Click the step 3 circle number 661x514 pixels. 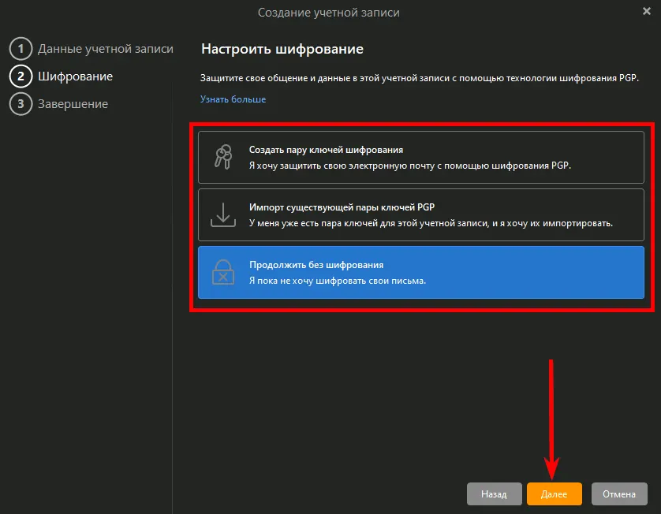pyautogui.click(x=20, y=103)
